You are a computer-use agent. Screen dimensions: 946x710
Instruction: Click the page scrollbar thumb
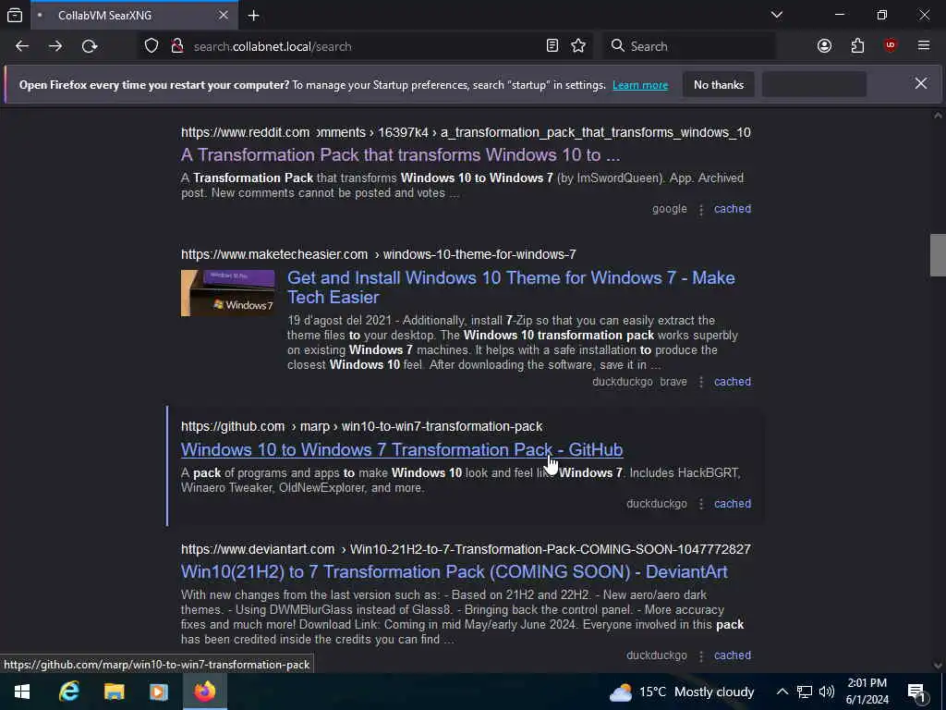938,255
